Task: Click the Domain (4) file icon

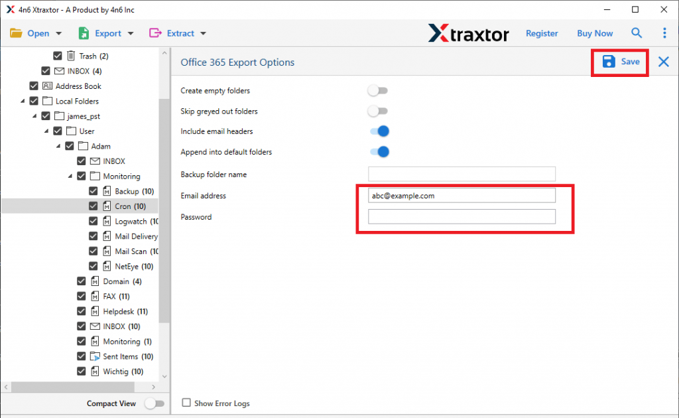Action: coord(95,281)
